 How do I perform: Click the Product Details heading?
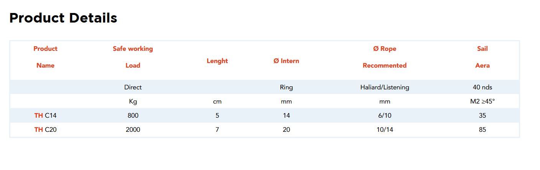click(x=63, y=18)
